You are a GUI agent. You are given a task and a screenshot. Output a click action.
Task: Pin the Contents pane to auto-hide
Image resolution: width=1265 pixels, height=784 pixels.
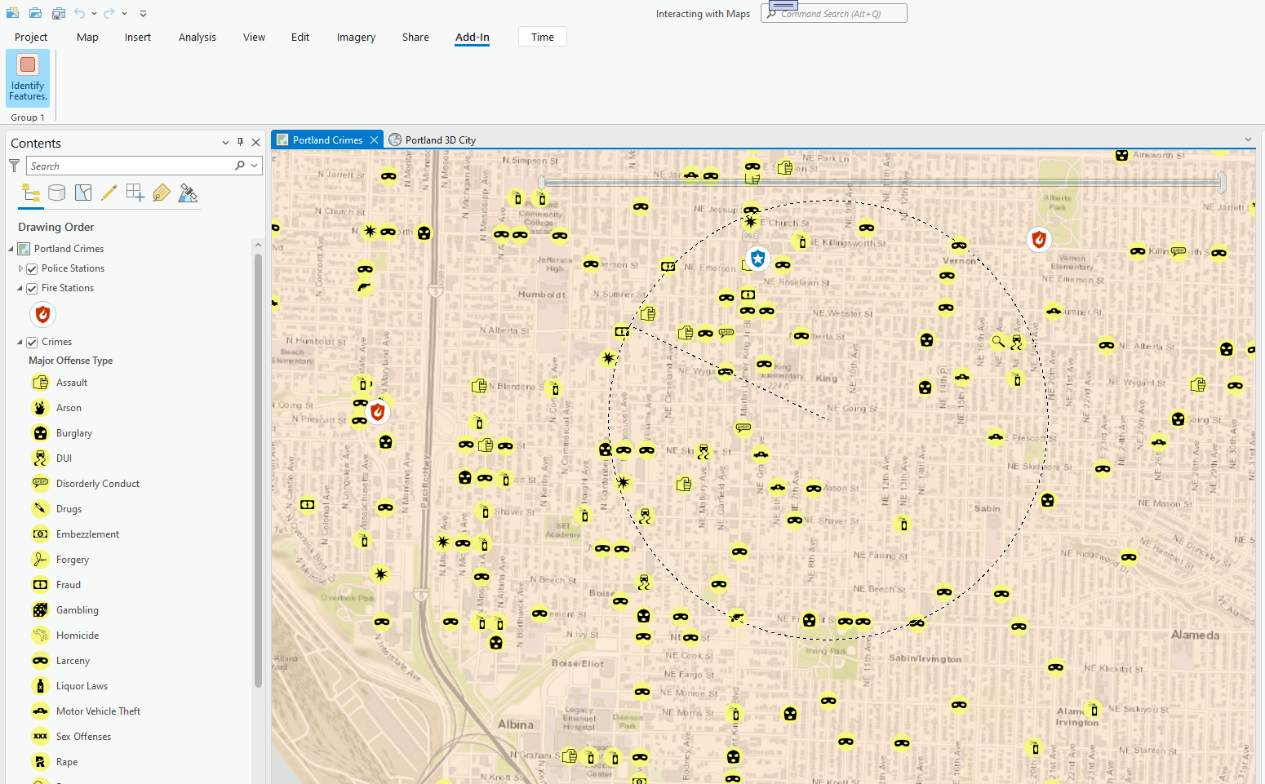(239, 142)
